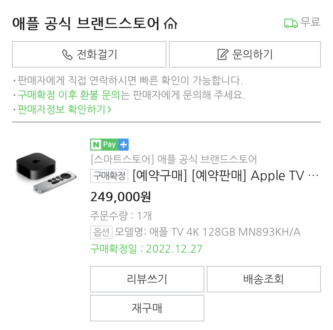
Task: Tap the phone icon to call the seller
Action: point(67,55)
